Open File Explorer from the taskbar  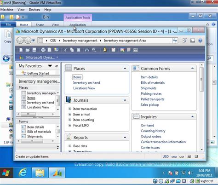[40, 173]
